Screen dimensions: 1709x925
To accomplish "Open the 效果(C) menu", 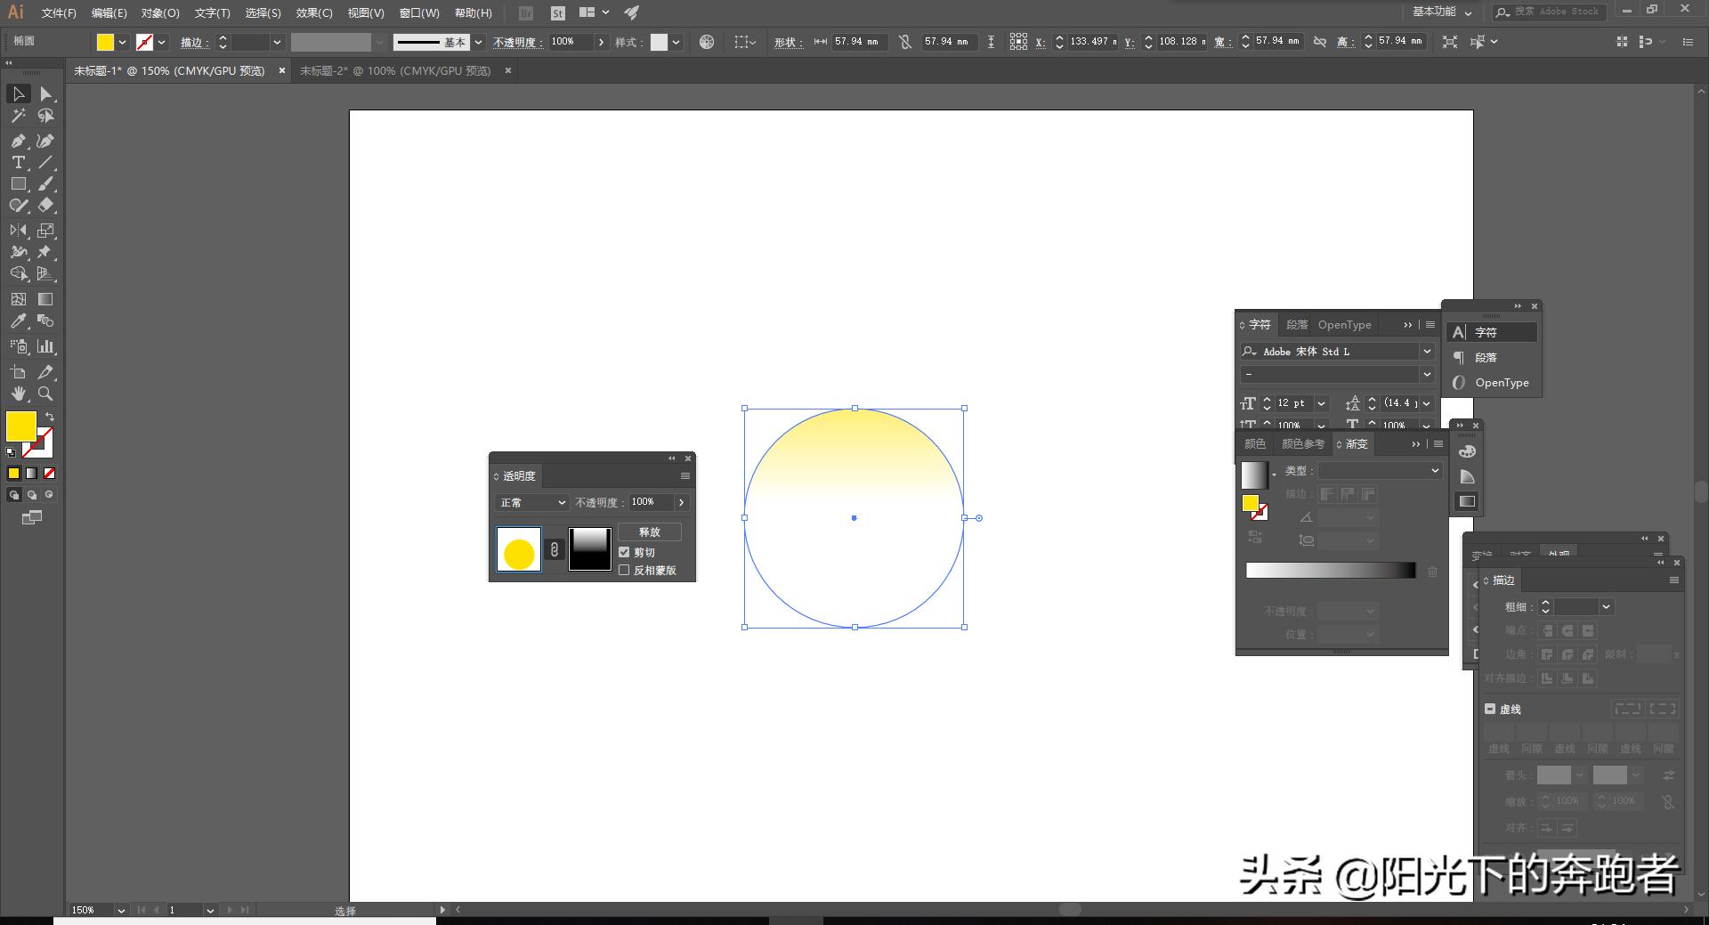I will coord(313,12).
